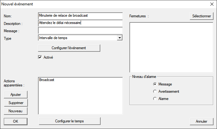Click into the Nom text field
The image size is (217, 129).
[80, 16]
